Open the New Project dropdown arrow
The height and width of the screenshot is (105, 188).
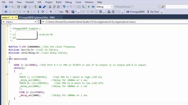point(22,7)
